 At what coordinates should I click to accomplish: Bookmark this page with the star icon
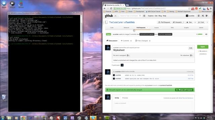click(x=189, y=8)
